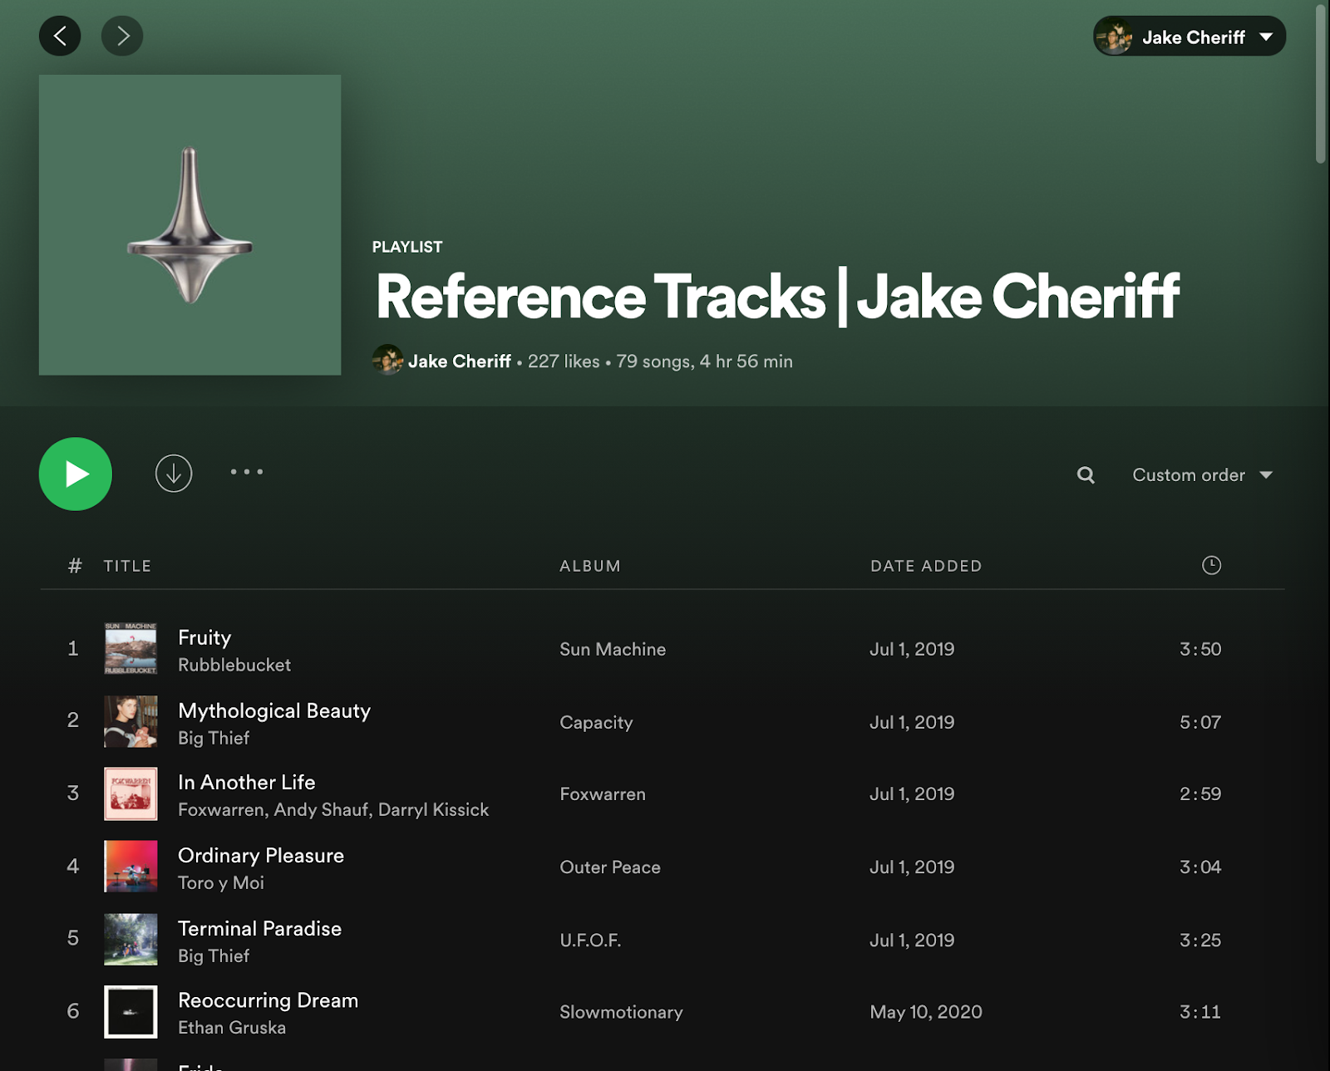This screenshot has width=1330, height=1071.
Task: Select the track Mythological Beauty
Action: point(274,711)
